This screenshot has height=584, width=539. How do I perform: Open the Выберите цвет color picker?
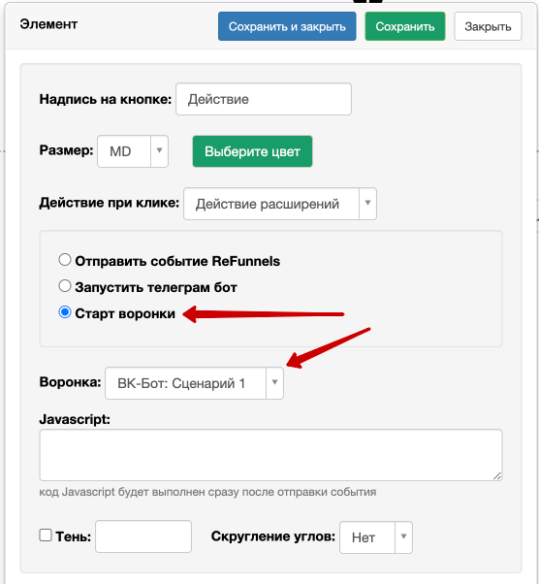pos(252,151)
